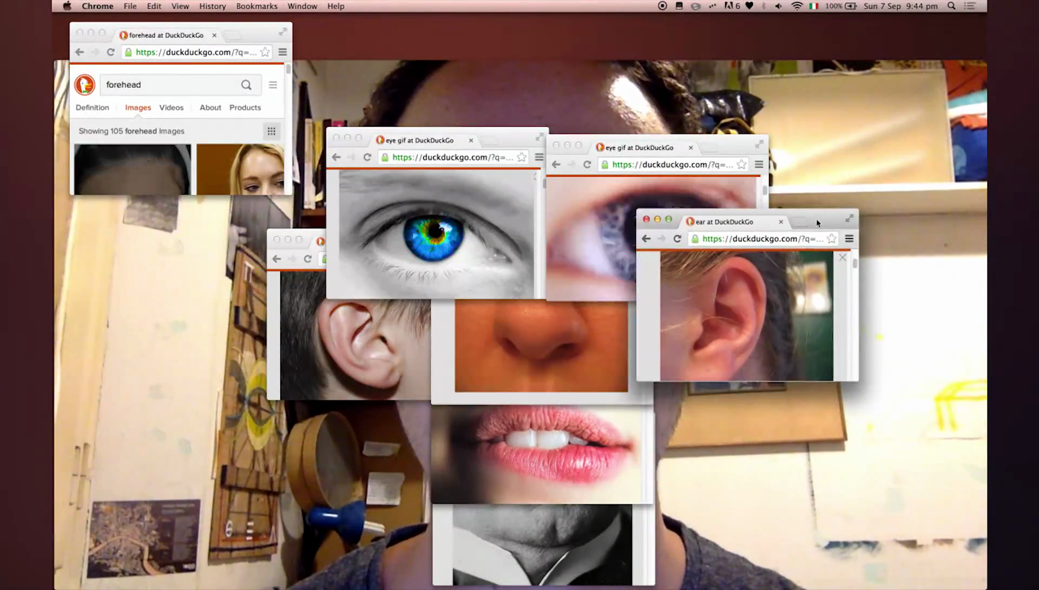Star the ear at DuckDuckGo page
This screenshot has width=1039, height=590.
tap(832, 239)
